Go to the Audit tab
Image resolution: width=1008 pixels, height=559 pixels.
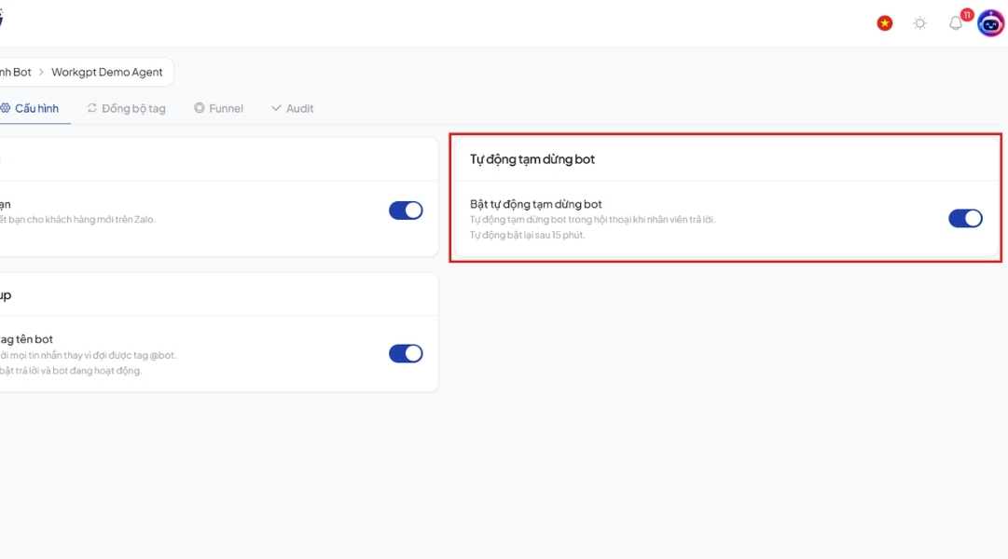point(293,108)
